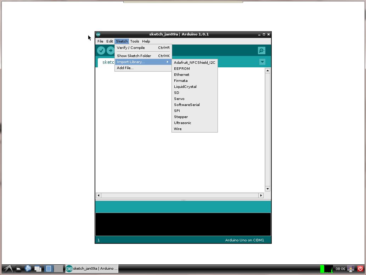Click the horizontal scroll left arrow
This screenshot has width=366, height=275.
98,195
